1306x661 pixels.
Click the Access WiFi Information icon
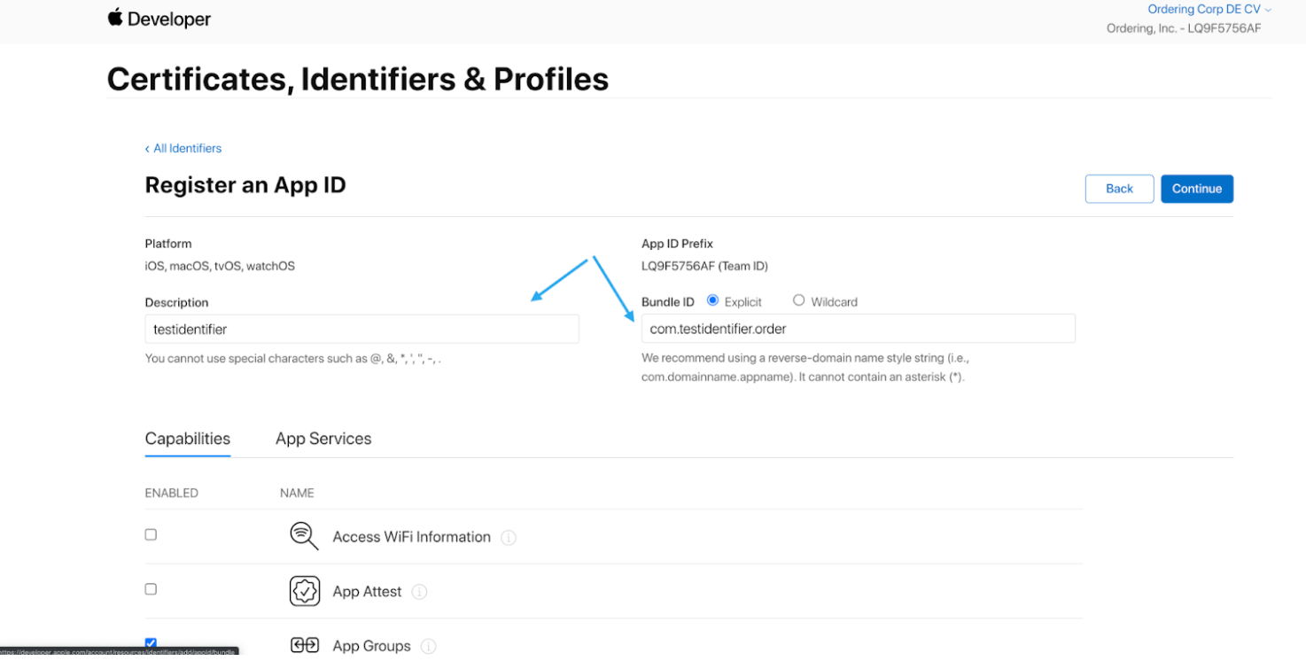click(304, 536)
